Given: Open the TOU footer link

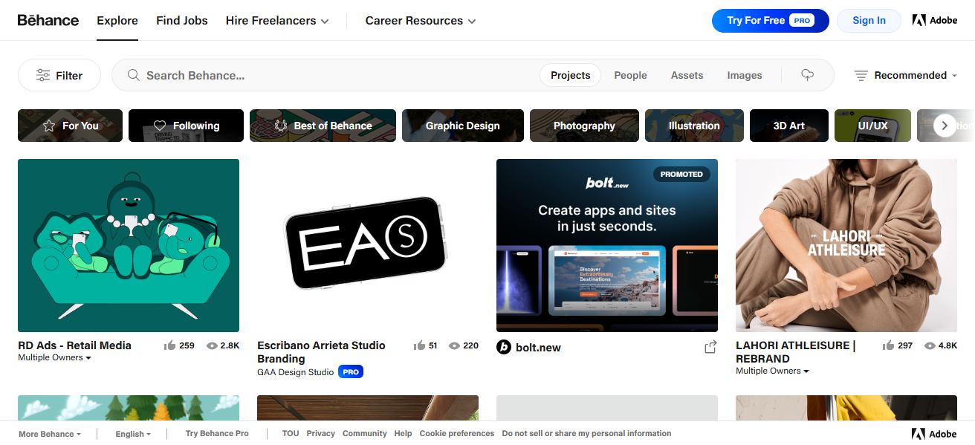Looking at the screenshot, I should click(x=291, y=433).
